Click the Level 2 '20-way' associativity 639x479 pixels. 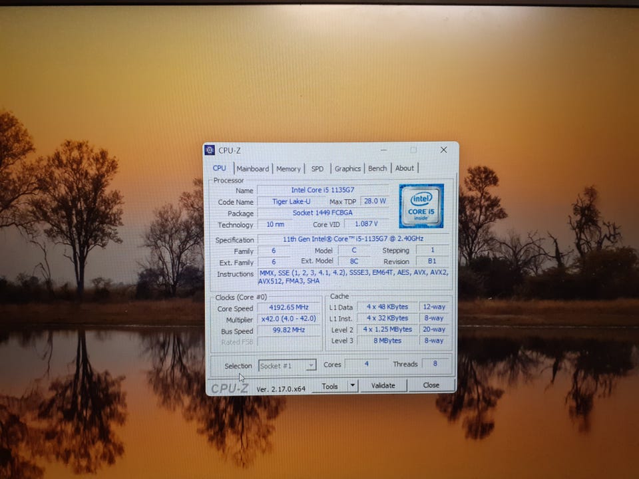pos(434,329)
